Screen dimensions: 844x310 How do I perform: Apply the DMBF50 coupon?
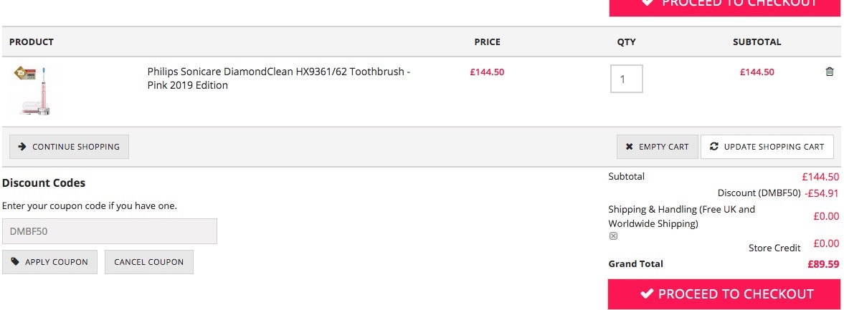pos(49,262)
